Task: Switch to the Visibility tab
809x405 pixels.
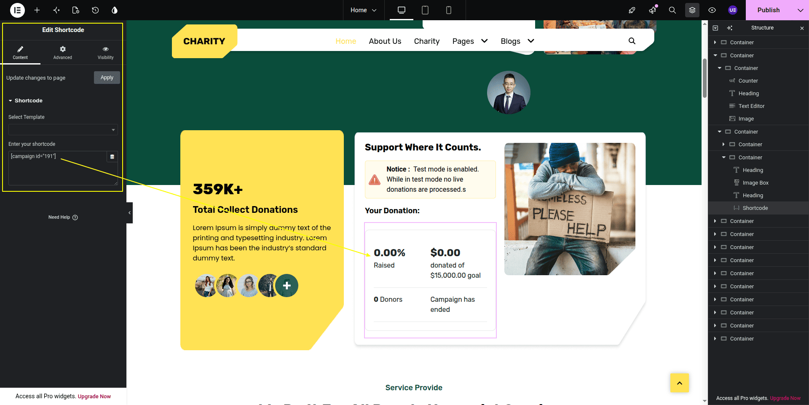Action: [x=105, y=53]
